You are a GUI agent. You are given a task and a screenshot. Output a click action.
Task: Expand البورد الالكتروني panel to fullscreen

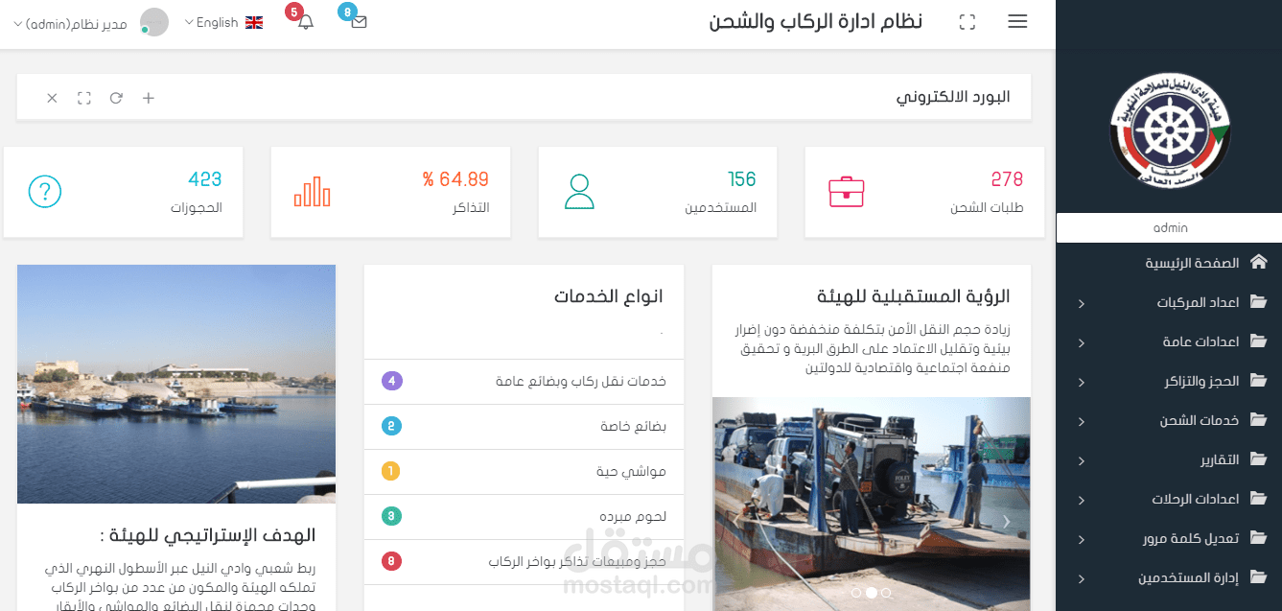pyautogui.click(x=84, y=98)
